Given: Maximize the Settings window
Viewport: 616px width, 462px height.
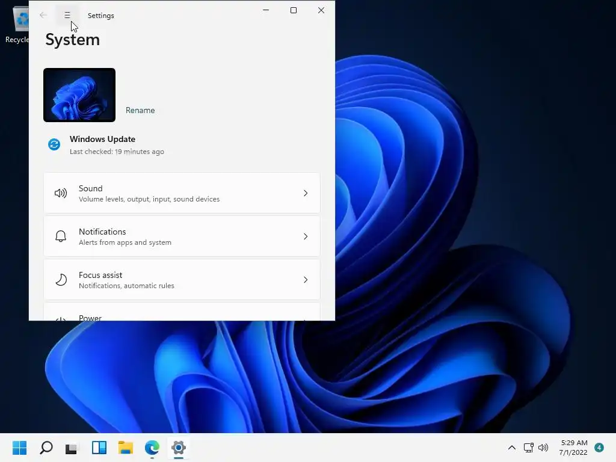Looking at the screenshot, I should [294, 10].
